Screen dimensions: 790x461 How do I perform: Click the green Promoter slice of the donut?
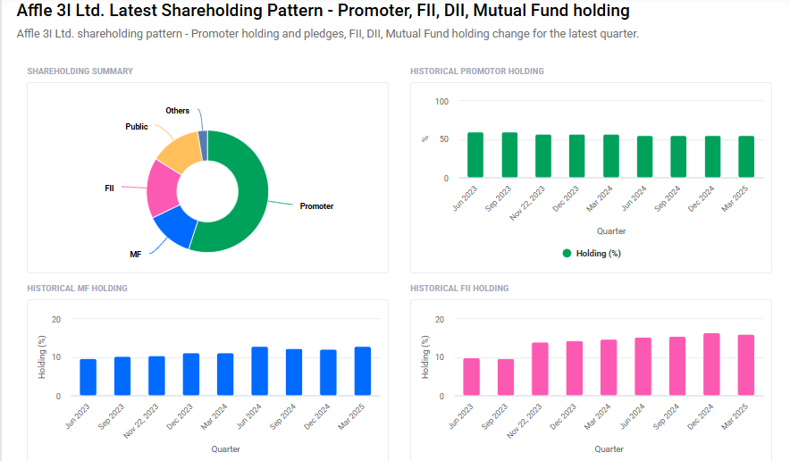point(251,191)
